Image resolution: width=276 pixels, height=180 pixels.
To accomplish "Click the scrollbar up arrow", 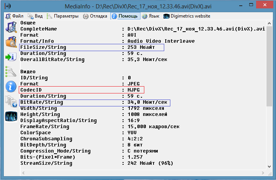I will pyautogui.click(x=269, y=24).
